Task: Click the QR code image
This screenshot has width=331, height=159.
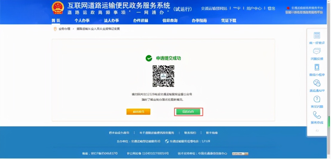Action: click(x=164, y=76)
